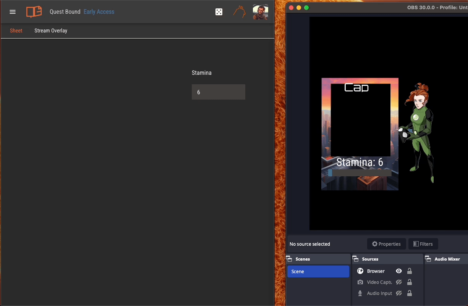The image size is (468, 306).
Task: Open the Properties button in OBS
Action: (x=386, y=244)
